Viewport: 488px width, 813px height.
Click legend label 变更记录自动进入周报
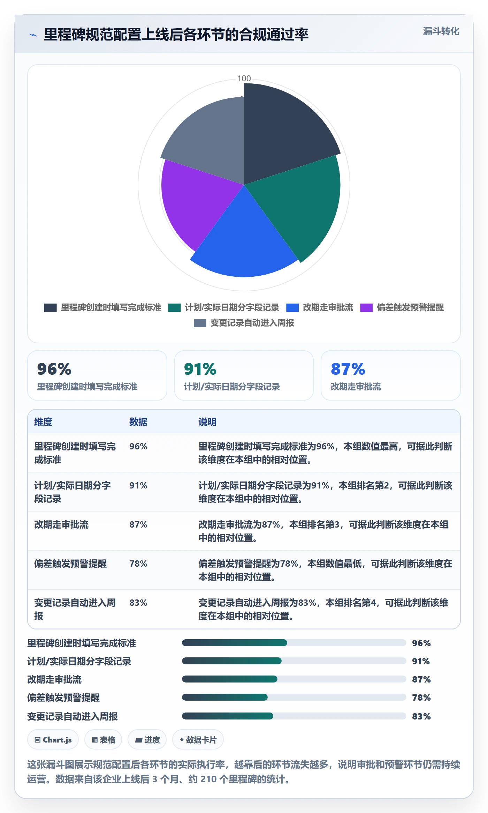pyautogui.click(x=252, y=323)
